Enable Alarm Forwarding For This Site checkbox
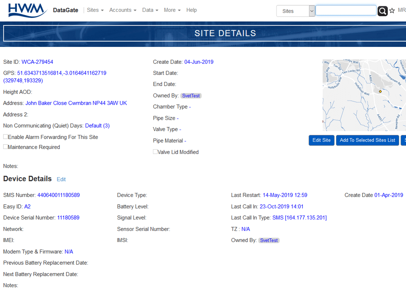The height and width of the screenshot is (290, 406). (x=5, y=137)
